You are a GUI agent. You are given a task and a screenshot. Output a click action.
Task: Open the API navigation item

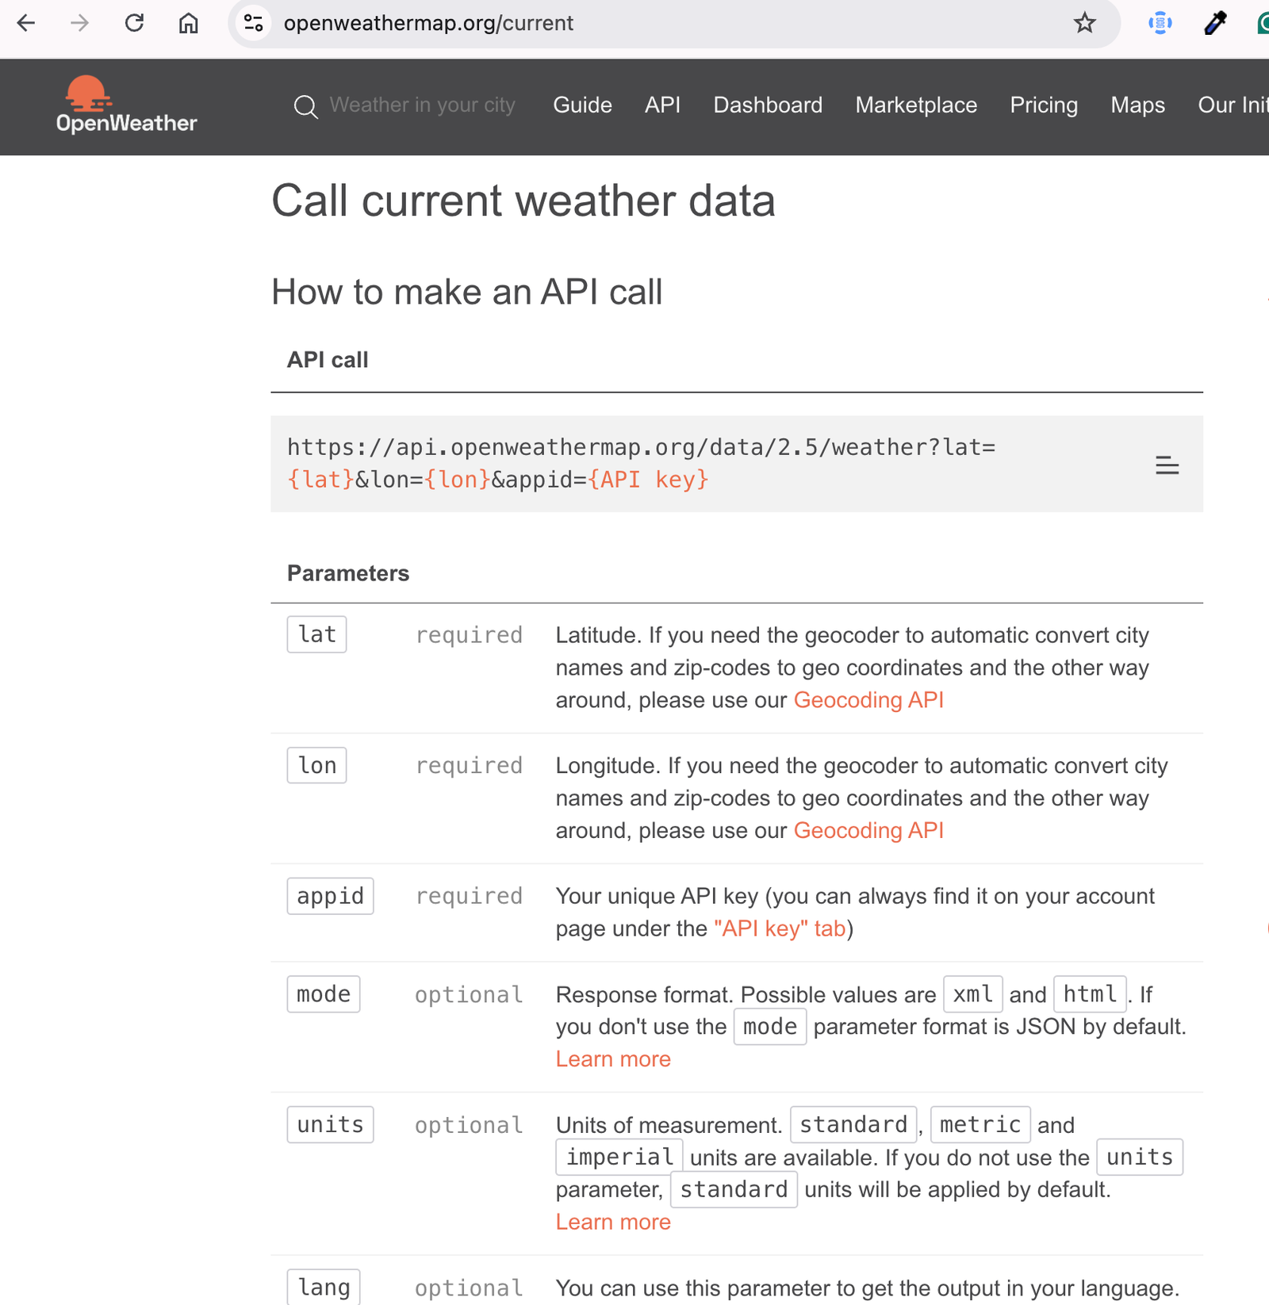662,105
